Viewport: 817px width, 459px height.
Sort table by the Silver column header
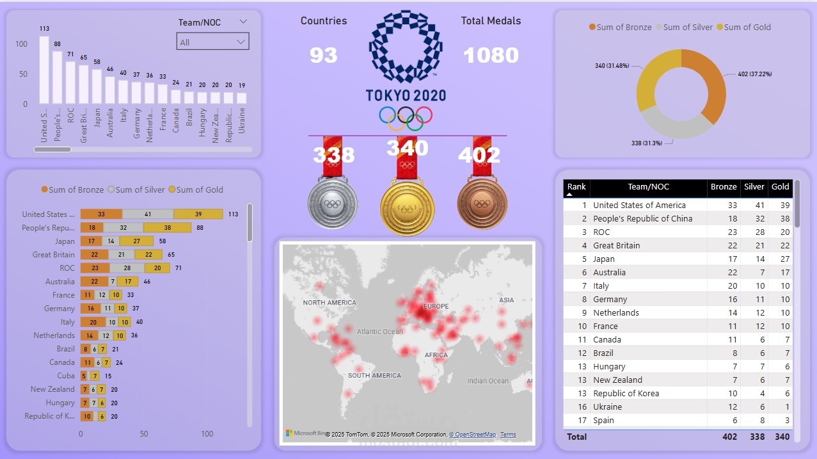(754, 187)
